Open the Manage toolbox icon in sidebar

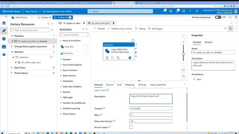4,47
